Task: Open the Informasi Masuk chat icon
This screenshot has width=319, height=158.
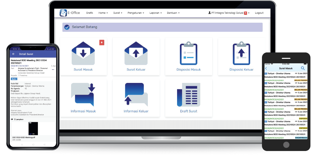Action: coord(83,94)
